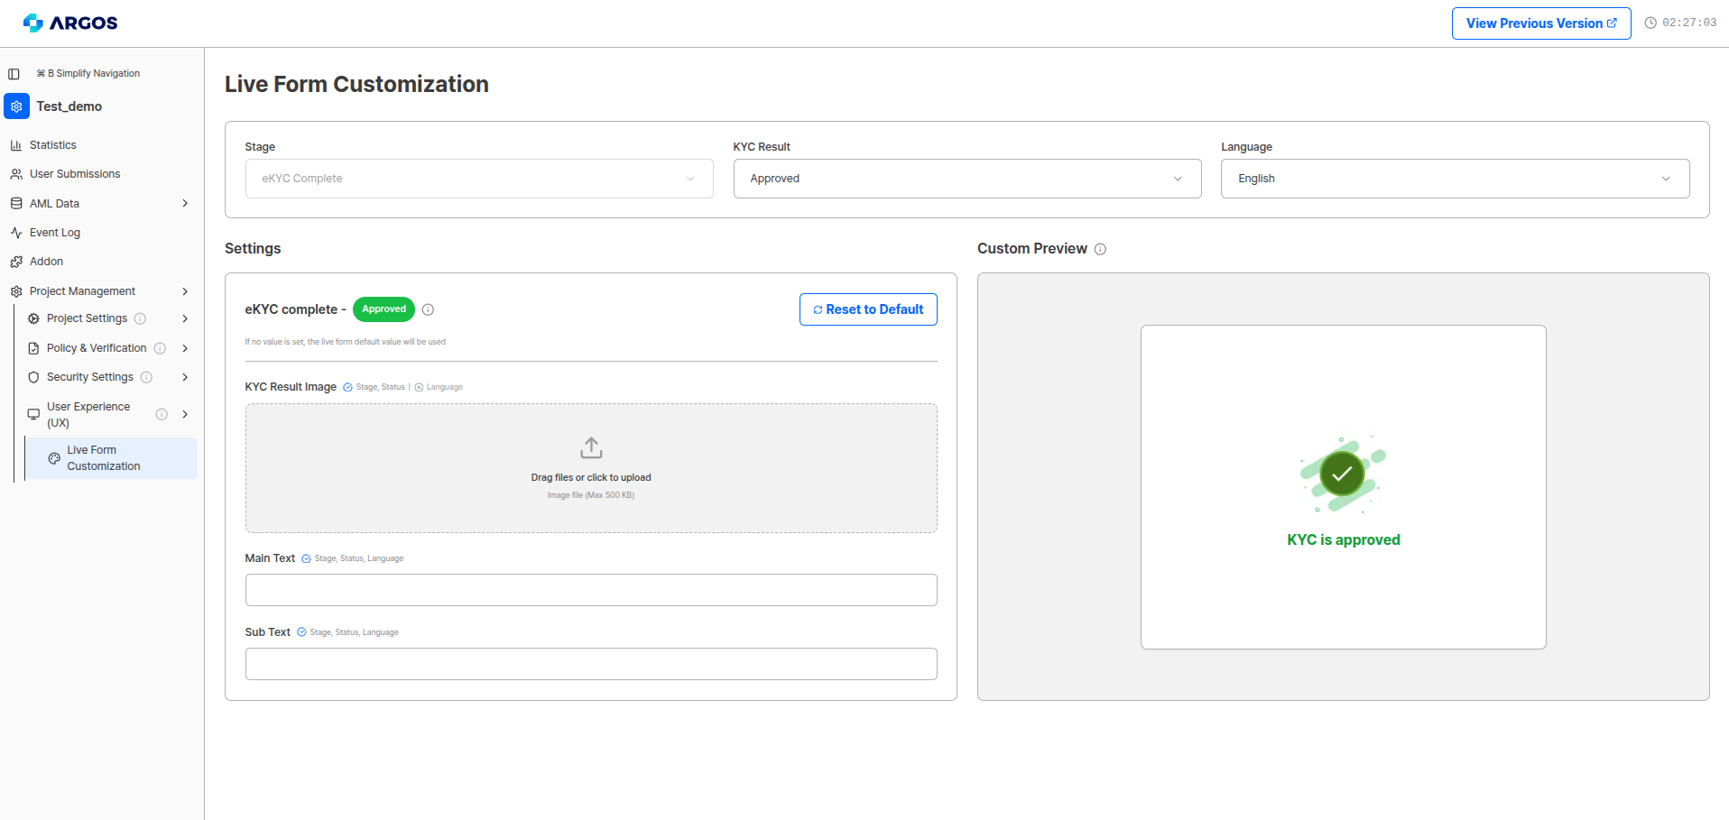Click the info icon next to Custom Preview
This screenshot has height=820, width=1729.
click(1101, 248)
